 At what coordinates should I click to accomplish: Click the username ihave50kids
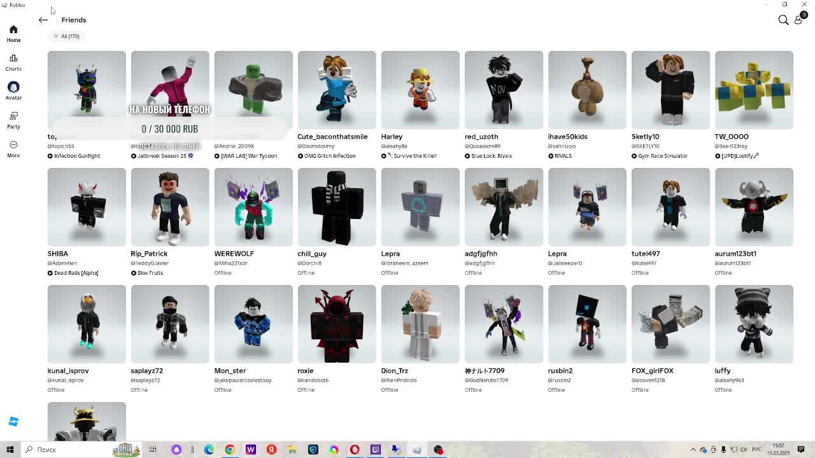point(567,136)
